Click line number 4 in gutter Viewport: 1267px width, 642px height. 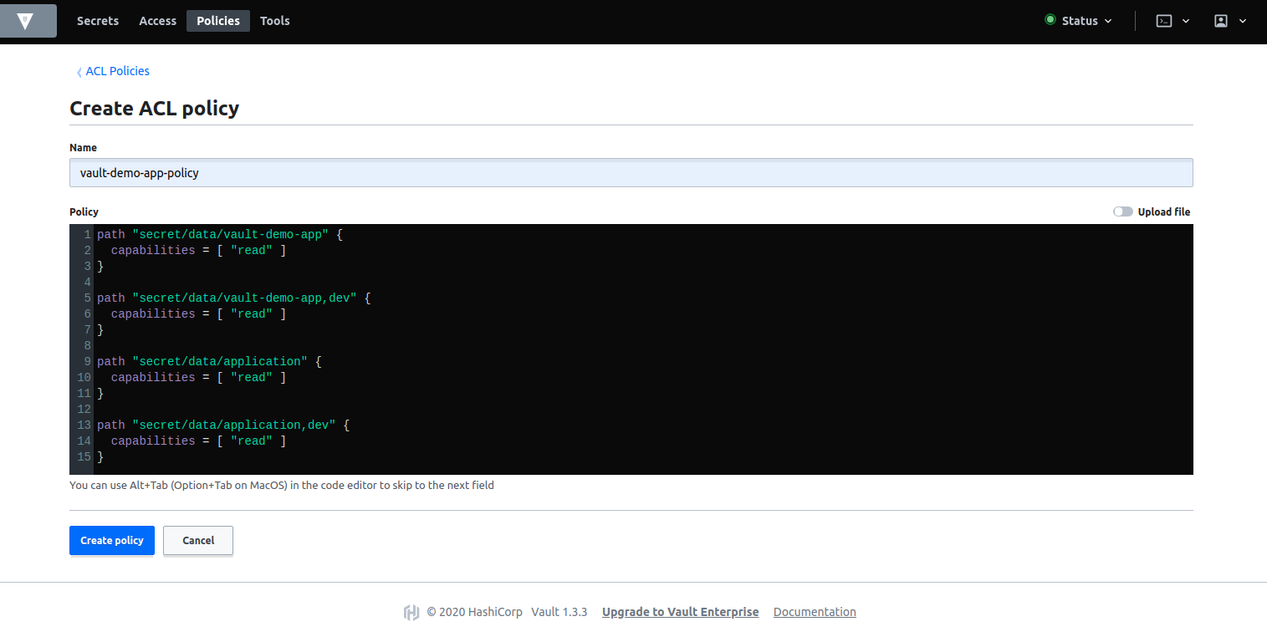[87, 283]
